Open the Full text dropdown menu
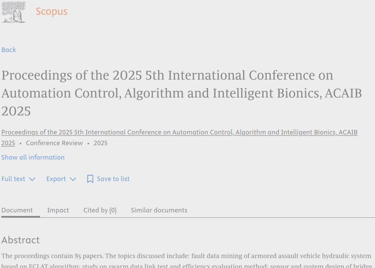 coord(13,179)
